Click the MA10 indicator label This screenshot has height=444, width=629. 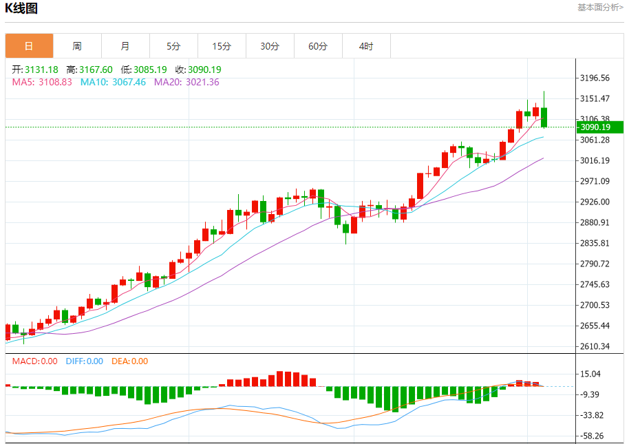coord(113,82)
